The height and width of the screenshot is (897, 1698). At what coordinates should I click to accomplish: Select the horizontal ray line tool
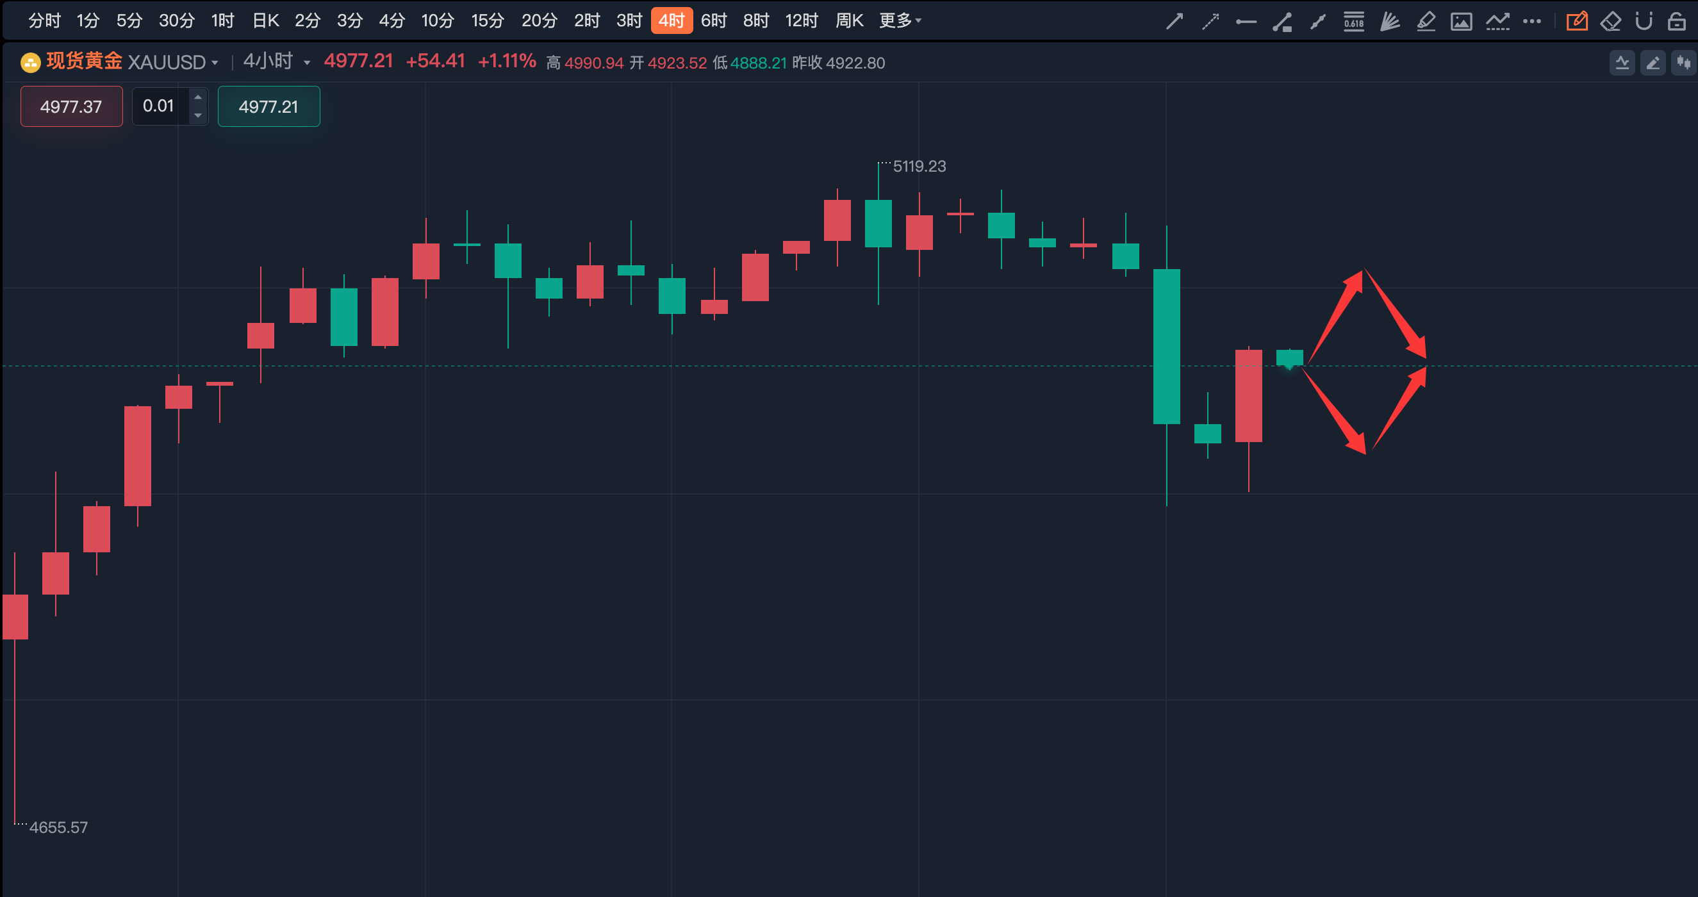click(1246, 22)
